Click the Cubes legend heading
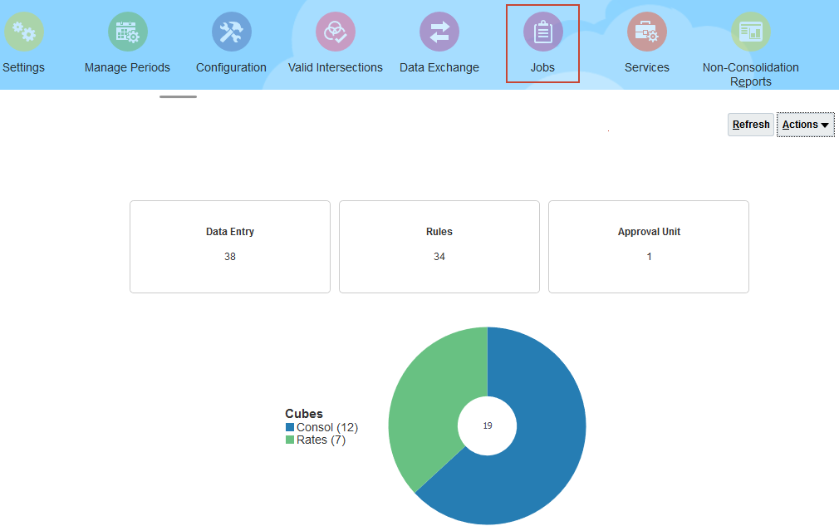This screenshot has height=531, width=839. tap(304, 414)
